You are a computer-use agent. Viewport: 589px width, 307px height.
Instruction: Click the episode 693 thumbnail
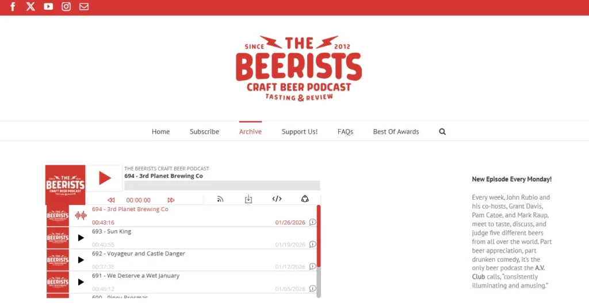click(58, 238)
